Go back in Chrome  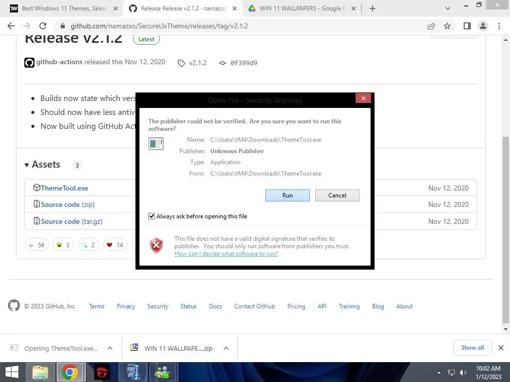pyautogui.click(x=11, y=26)
